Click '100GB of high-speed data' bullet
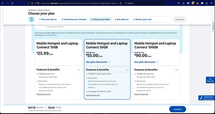Image resolution: width=215 pixels, height=114 pixels. (x=99, y=74)
